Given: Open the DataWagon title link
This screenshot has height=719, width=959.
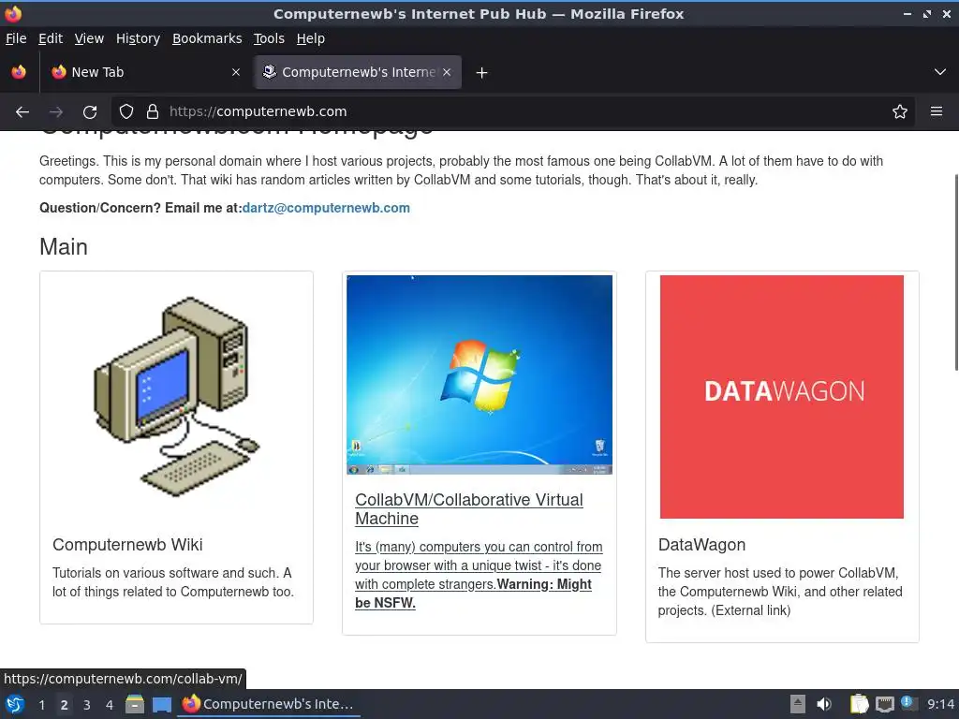Looking at the screenshot, I should pos(701,545).
